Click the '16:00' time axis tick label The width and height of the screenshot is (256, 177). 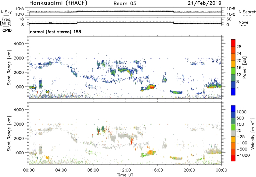tap(157, 170)
